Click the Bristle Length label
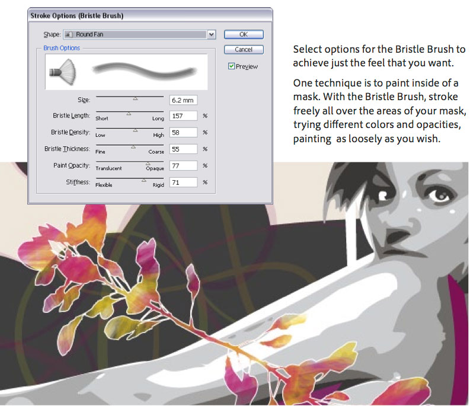The image size is (470, 406). coord(71,116)
